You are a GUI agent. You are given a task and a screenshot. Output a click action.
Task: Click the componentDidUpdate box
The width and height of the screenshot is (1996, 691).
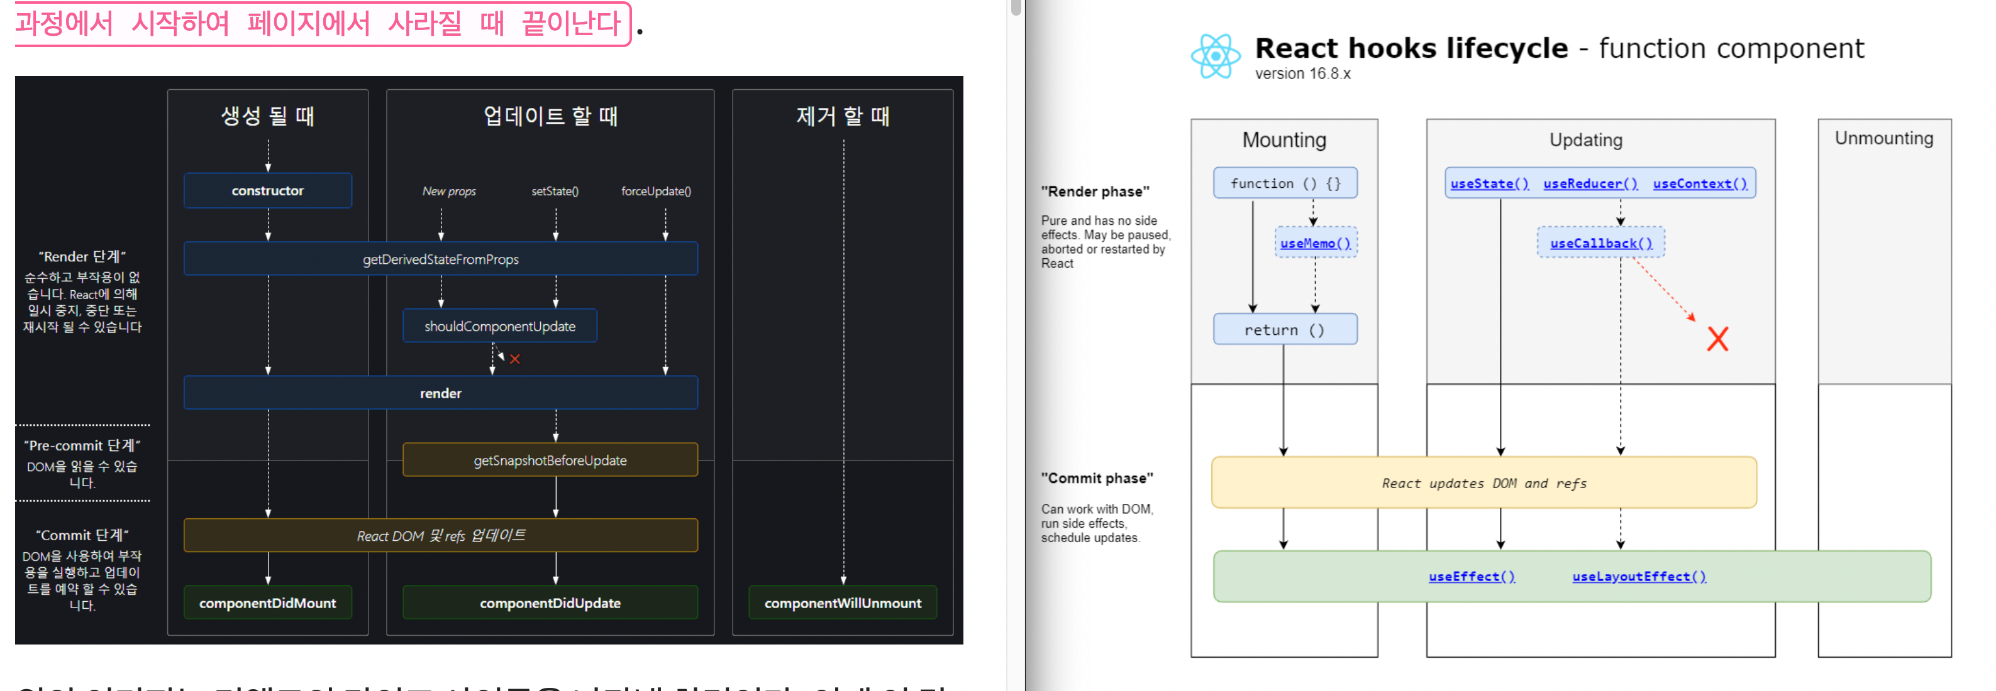click(x=550, y=603)
